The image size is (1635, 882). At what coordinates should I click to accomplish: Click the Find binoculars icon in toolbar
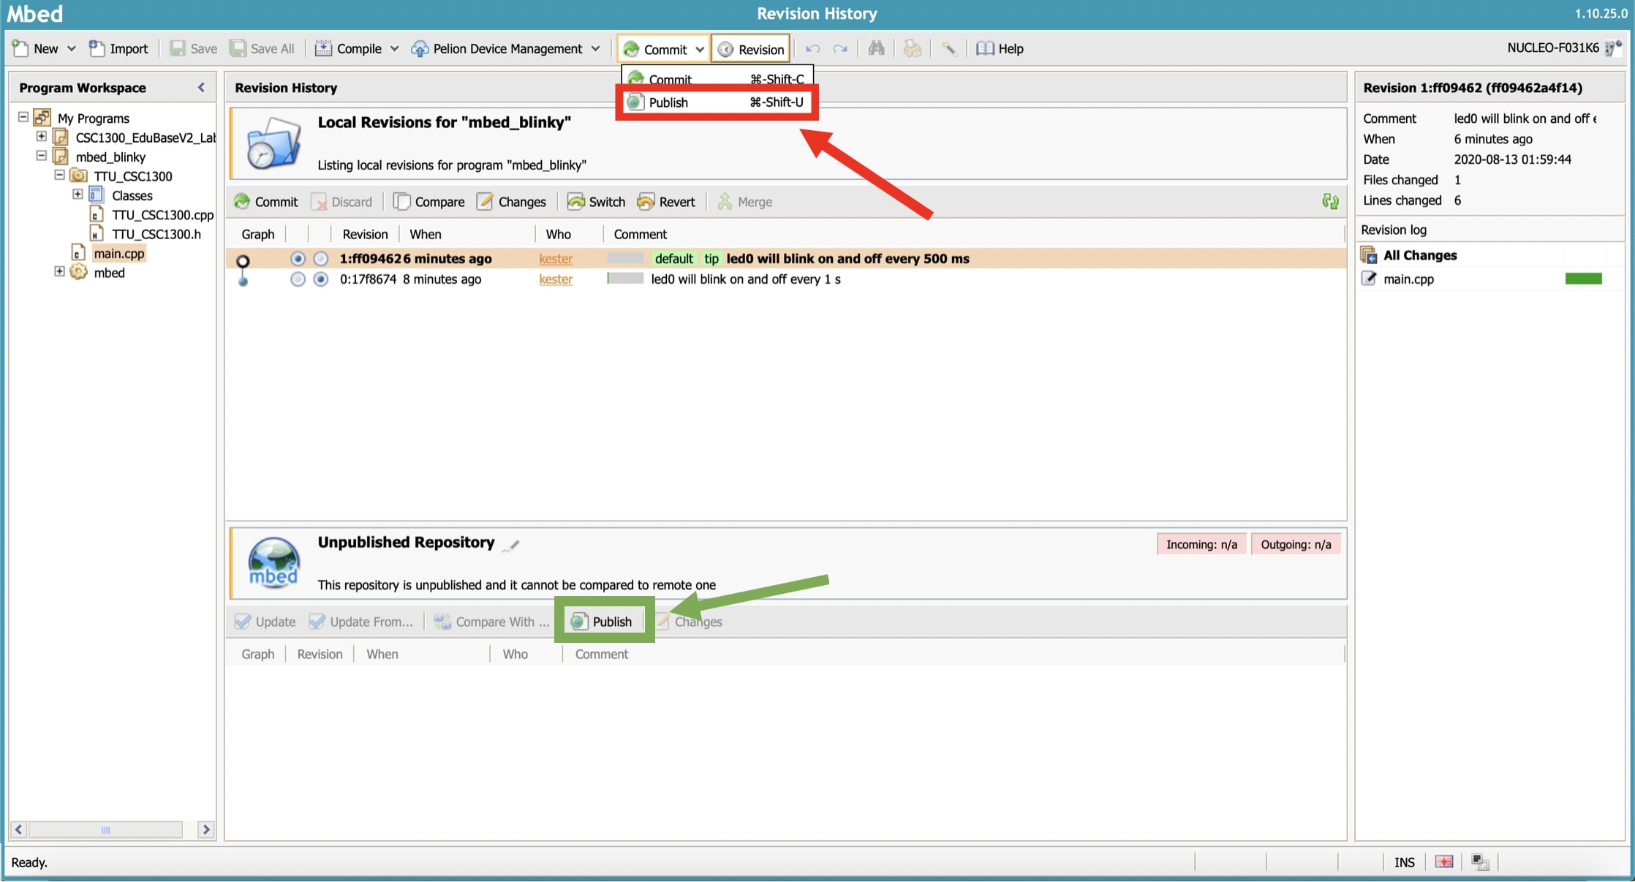point(876,48)
